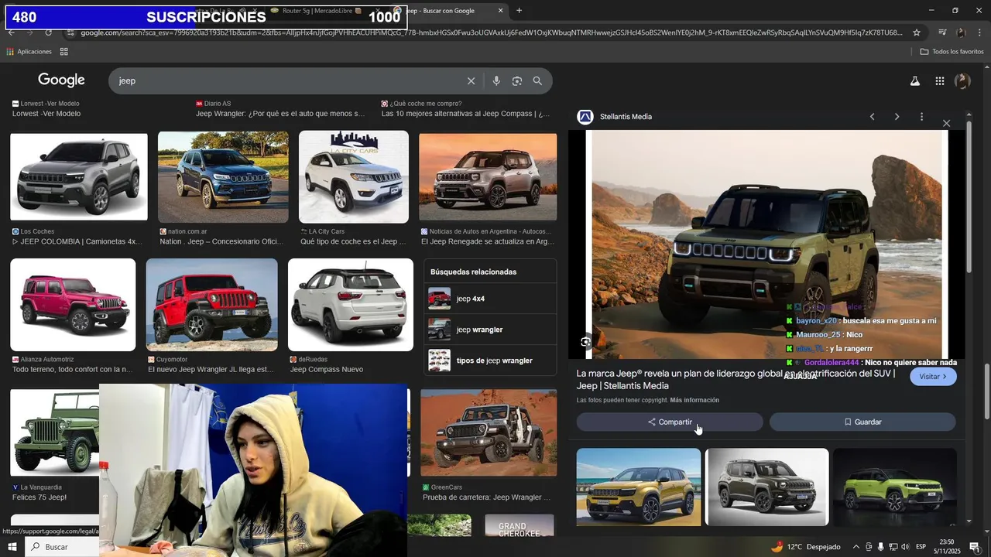Open Cuyomotor red Wrangler thumbnail
This screenshot has height=557, width=991.
[211, 305]
